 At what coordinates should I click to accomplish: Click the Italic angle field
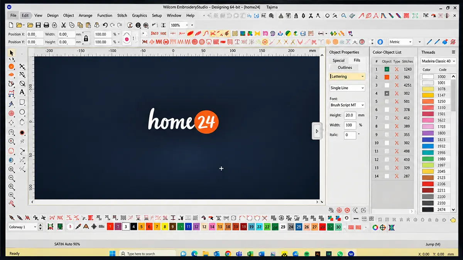pos(350,135)
